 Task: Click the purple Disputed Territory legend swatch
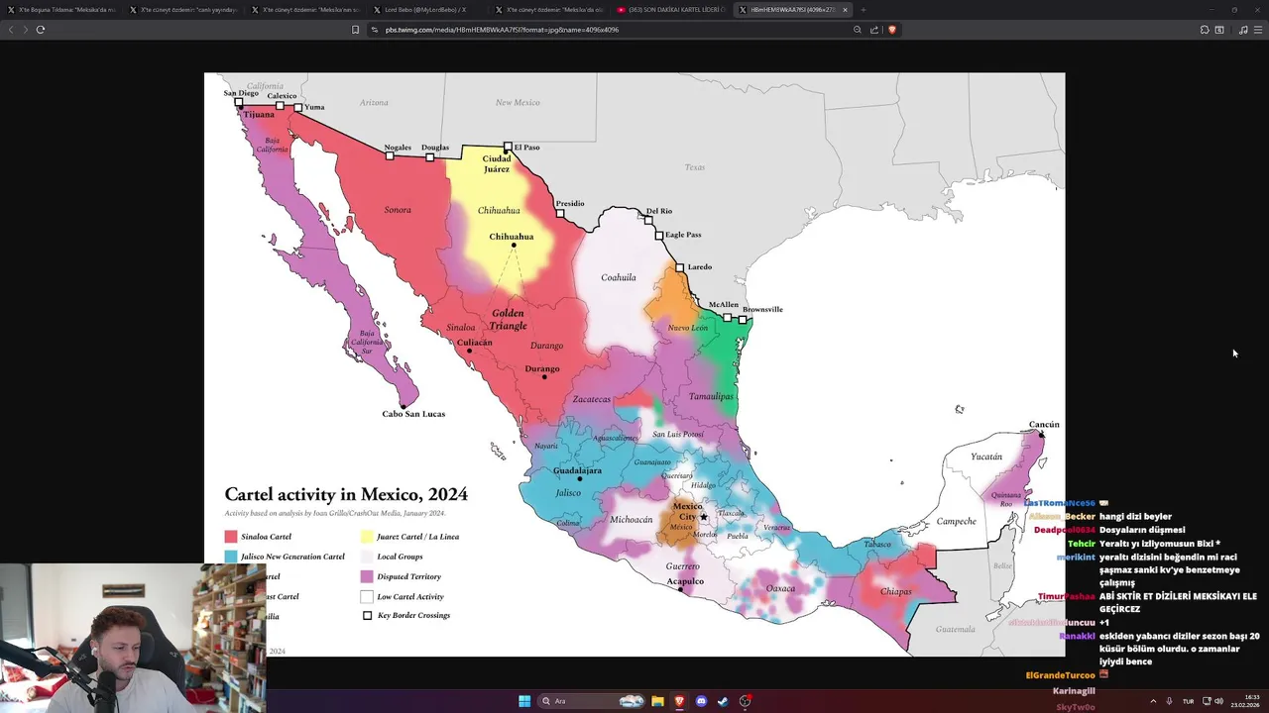tap(367, 576)
